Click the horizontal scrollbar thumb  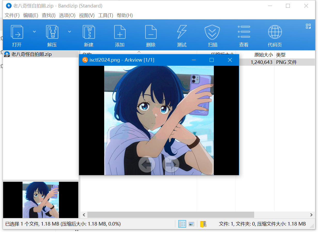point(171,215)
